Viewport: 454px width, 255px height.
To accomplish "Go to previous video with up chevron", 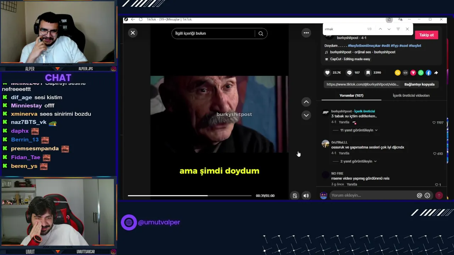I will (x=306, y=102).
